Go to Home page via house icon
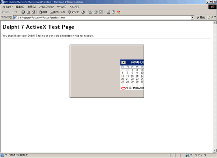The image size is (217, 158). click(34, 12)
